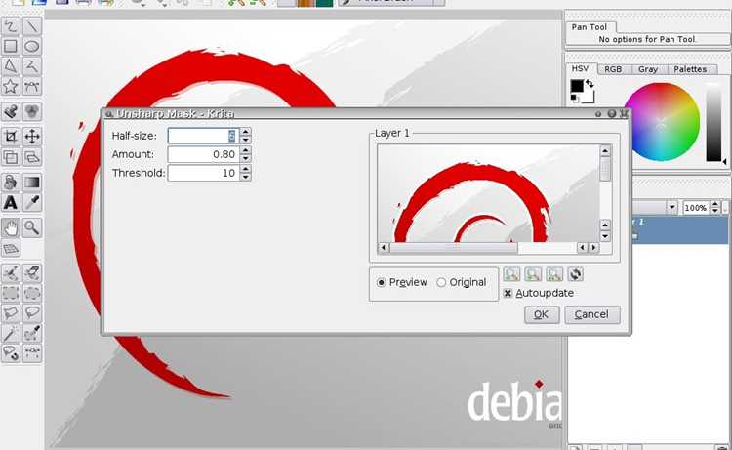Viewport: 732px width, 450px height.
Task: Select the Polyline tool
Action: 32,66
